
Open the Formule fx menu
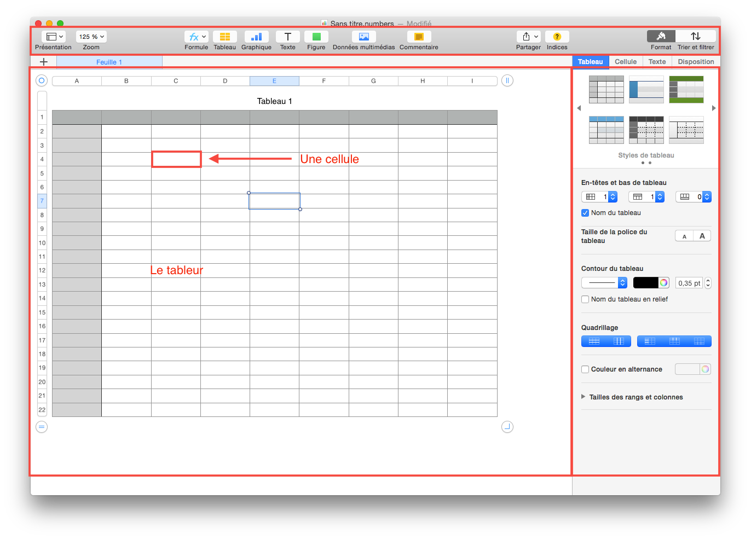click(x=197, y=37)
